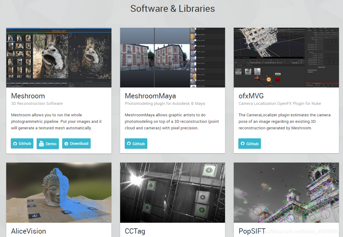Click the CCTag grayscale markers image

(172, 192)
